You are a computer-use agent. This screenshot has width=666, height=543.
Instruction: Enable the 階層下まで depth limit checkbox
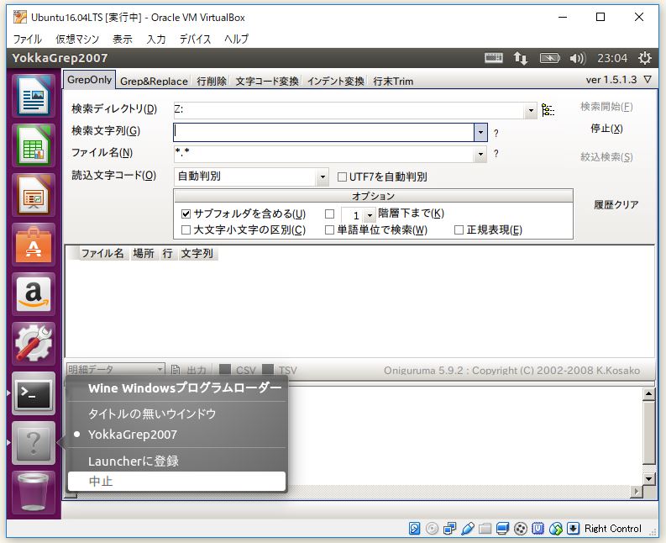click(329, 214)
